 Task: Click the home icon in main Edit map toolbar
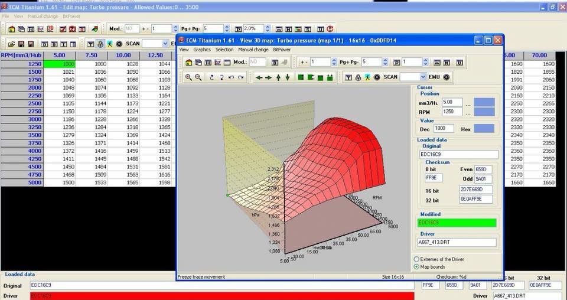pos(12,29)
